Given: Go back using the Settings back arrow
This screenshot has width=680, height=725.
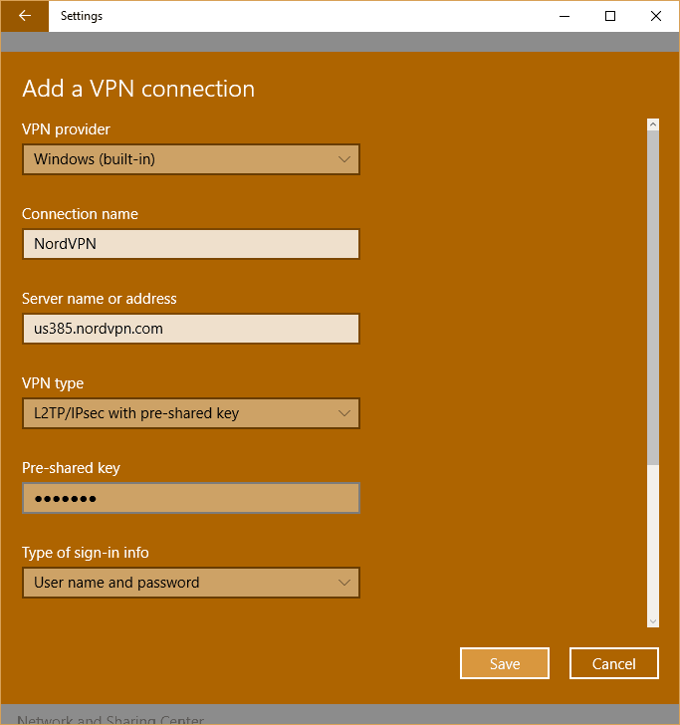Looking at the screenshot, I should click(x=25, y=16).
